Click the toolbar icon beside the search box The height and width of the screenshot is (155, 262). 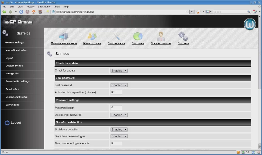(x=255, y=12)
